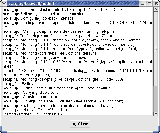Click the scroll-up arrow of the log view
Viewport: 160px width, 133px height.
click(156, 9)
